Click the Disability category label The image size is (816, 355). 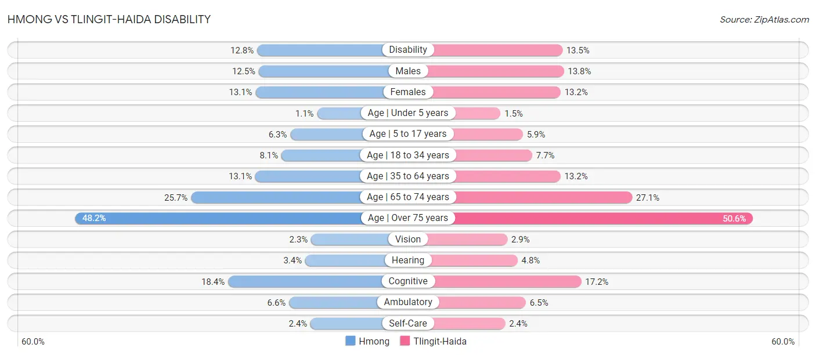(x=408, y=50)
